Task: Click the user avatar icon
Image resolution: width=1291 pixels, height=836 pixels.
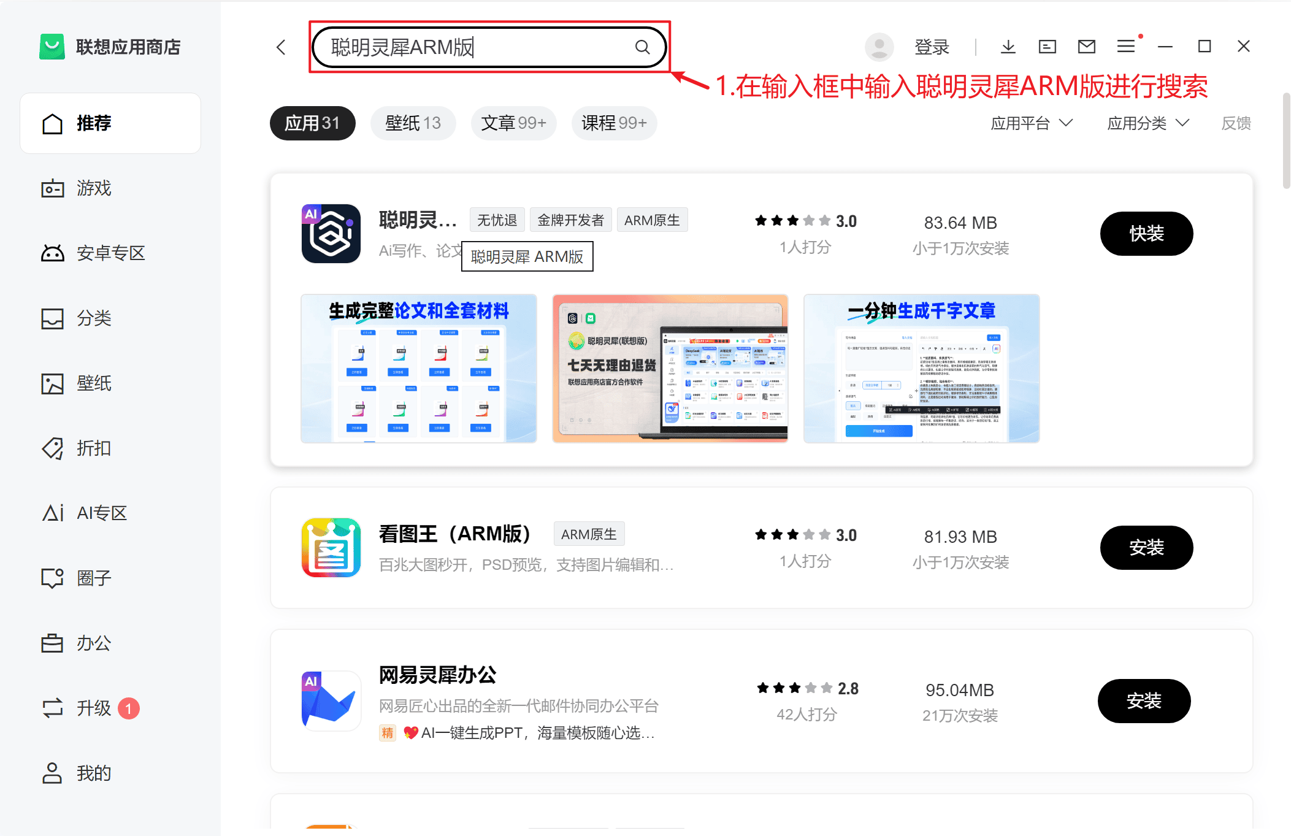Action: pos(879,47)
